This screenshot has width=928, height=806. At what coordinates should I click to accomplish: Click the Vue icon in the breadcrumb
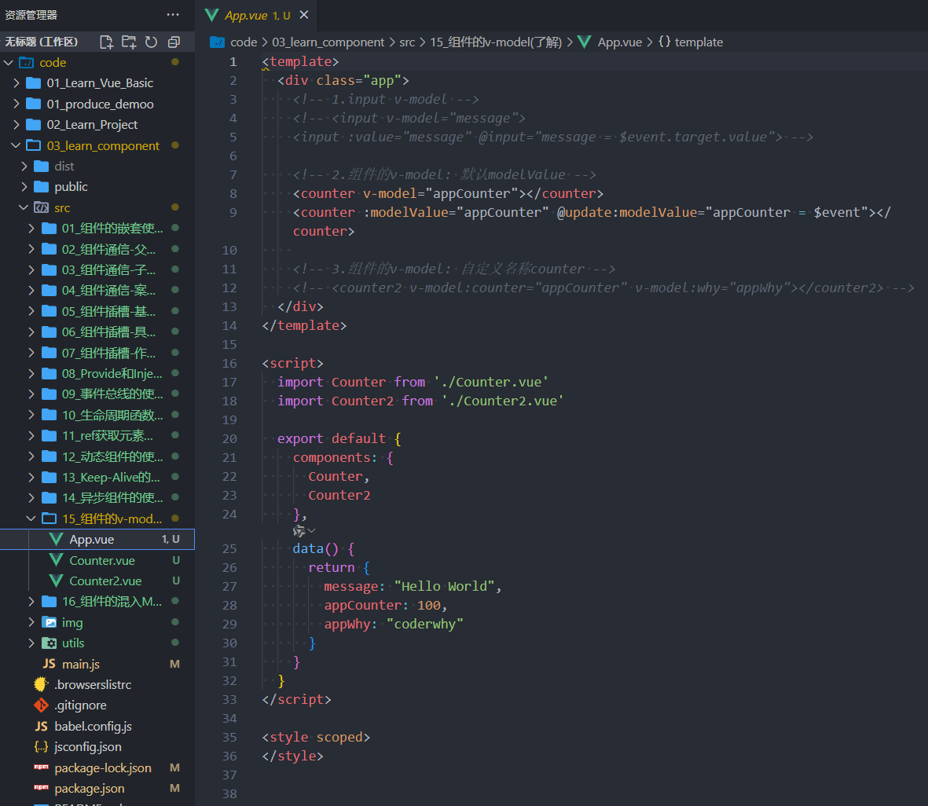(585, 42)
